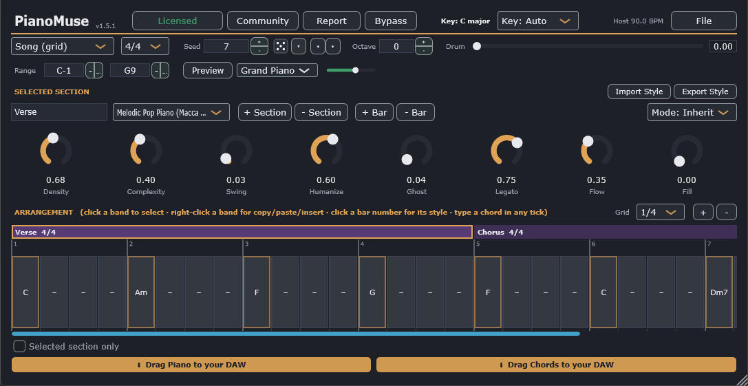Screen dimensions: 748x386
Task: Click bar number 1 for its style
Action: [x=16, y=244]
